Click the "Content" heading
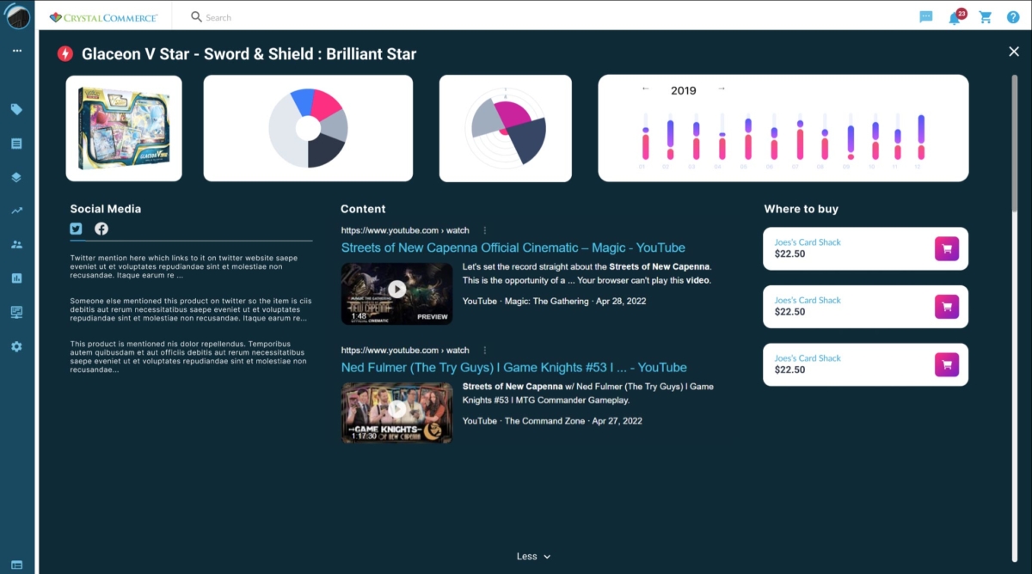Viewport: 1032px width, 574px height. [x=363, y=209]
